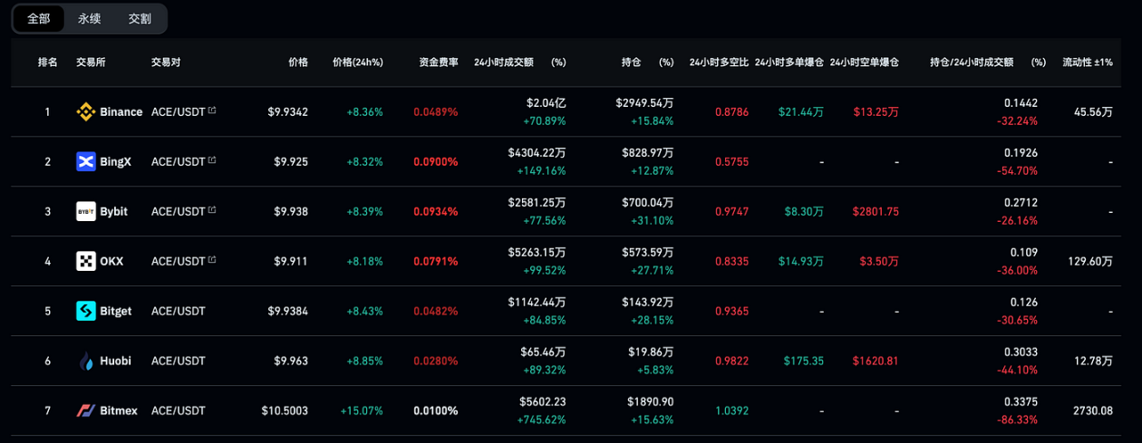Click the Bybit exchange logo icon
This screenshot has width=1142, height=443.
(86, 212)
